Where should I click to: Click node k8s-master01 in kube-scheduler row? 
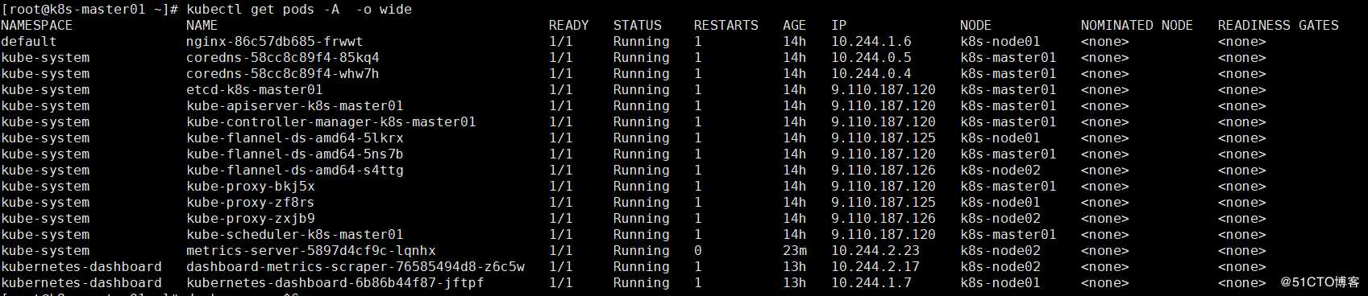[x=1008, y=235]
